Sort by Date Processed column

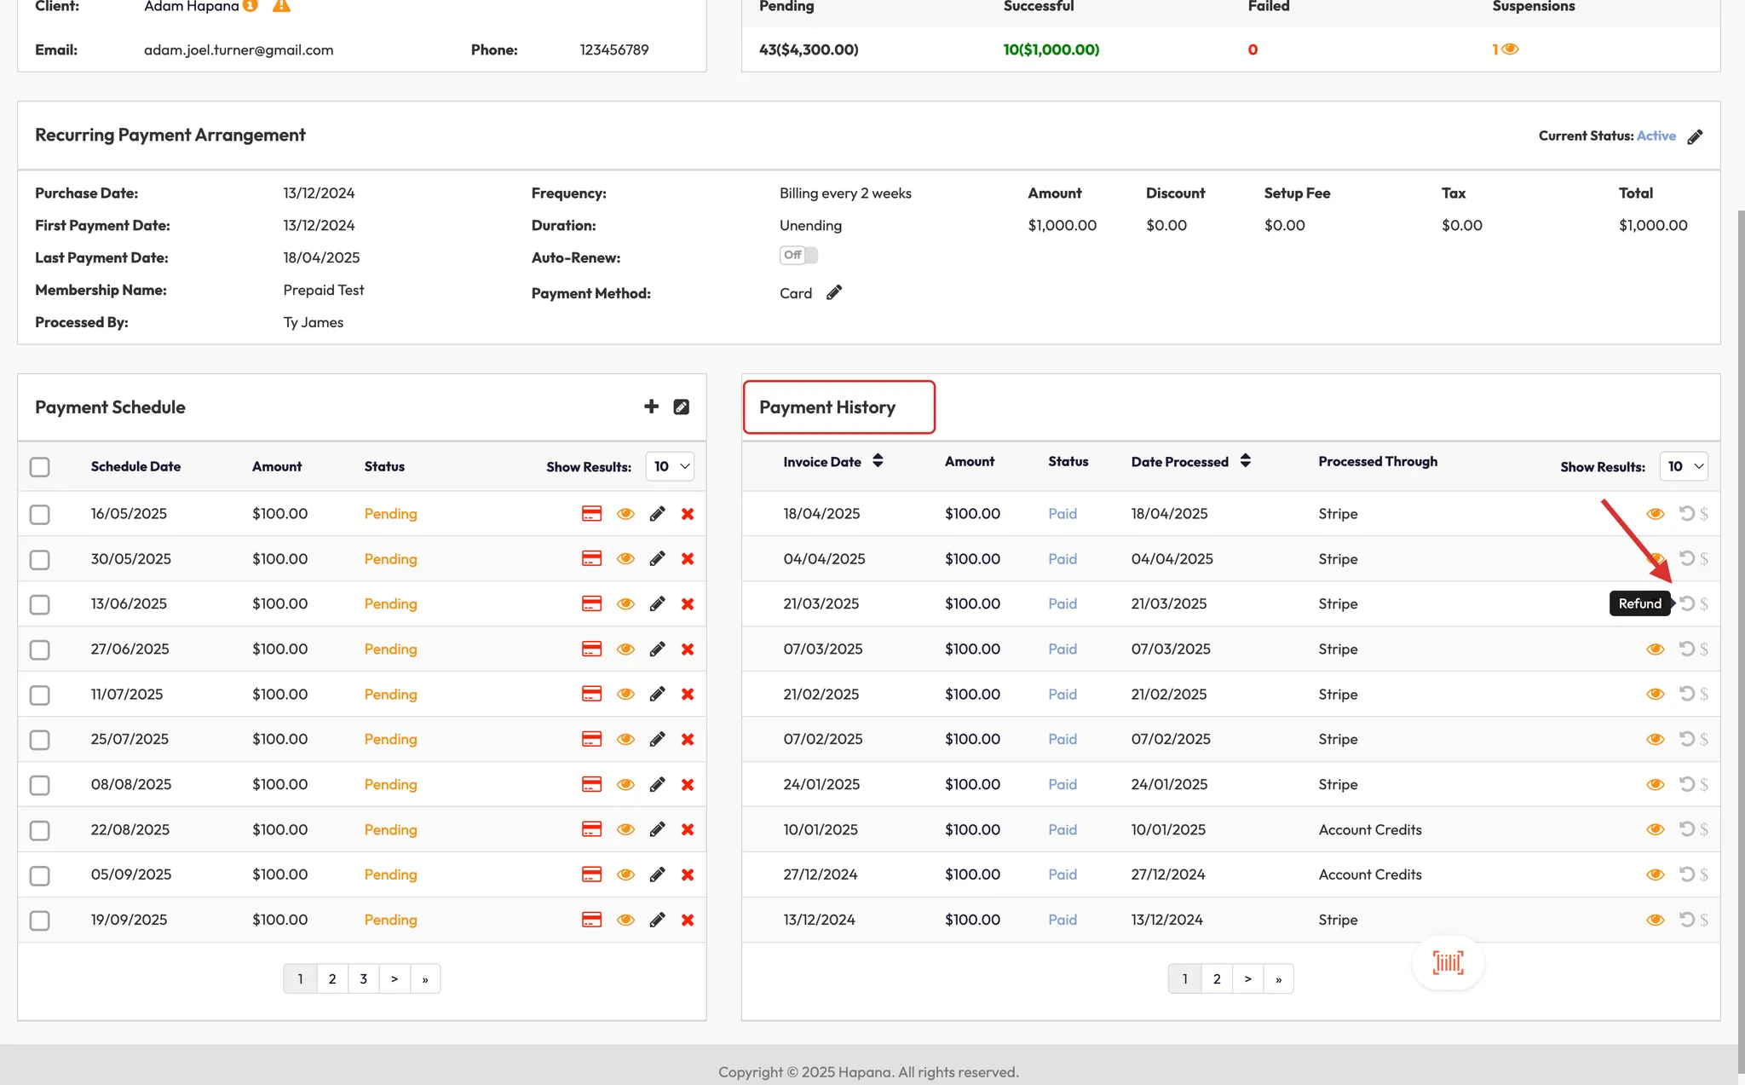coord(1245,461)
